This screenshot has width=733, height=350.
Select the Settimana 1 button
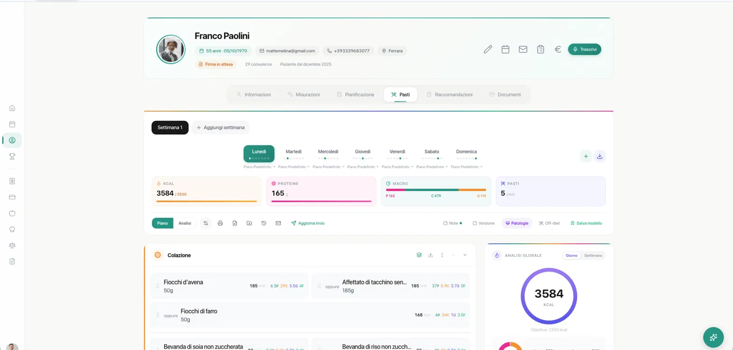tap(170, 127)
